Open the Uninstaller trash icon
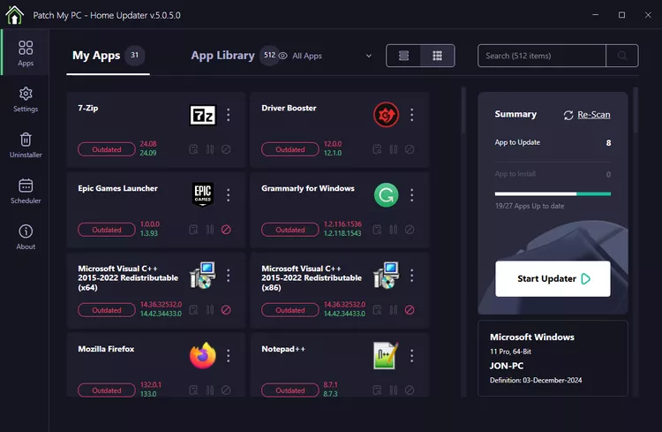 coord(26,140)
